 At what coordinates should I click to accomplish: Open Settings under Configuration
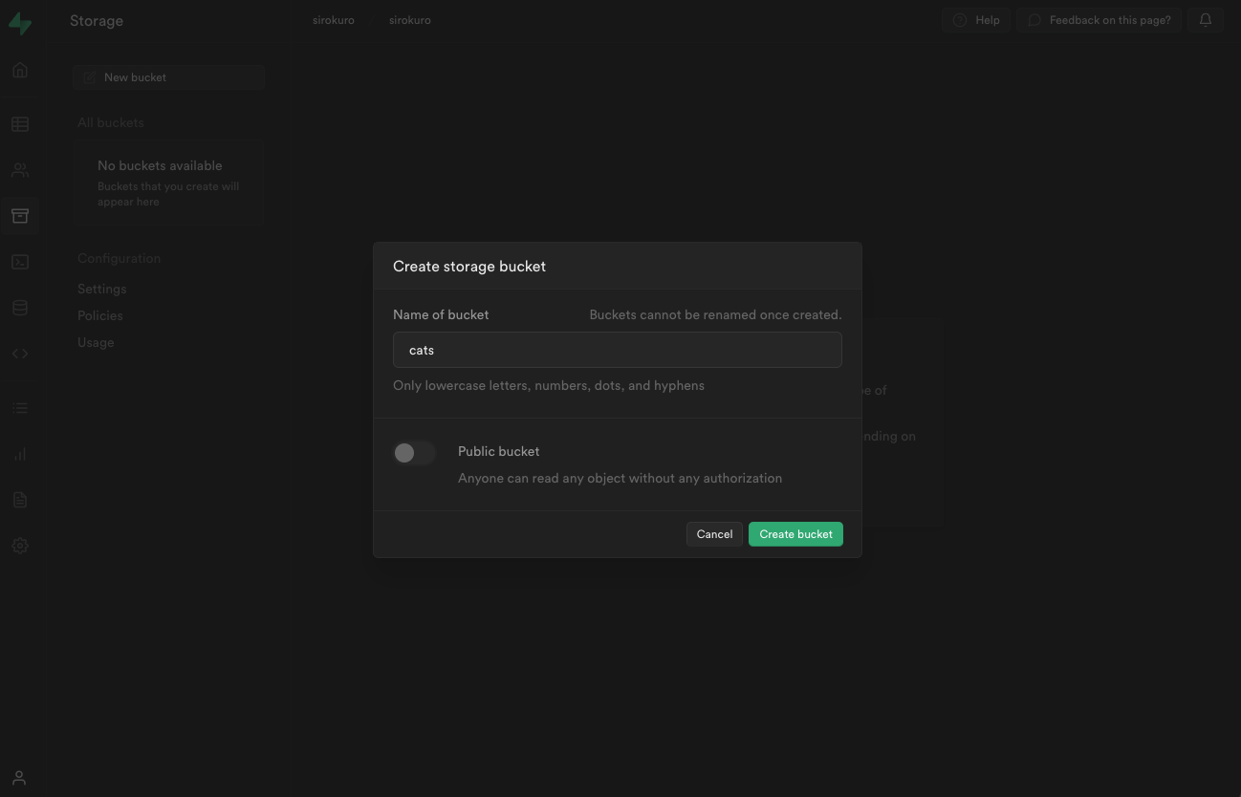[102, 289]
